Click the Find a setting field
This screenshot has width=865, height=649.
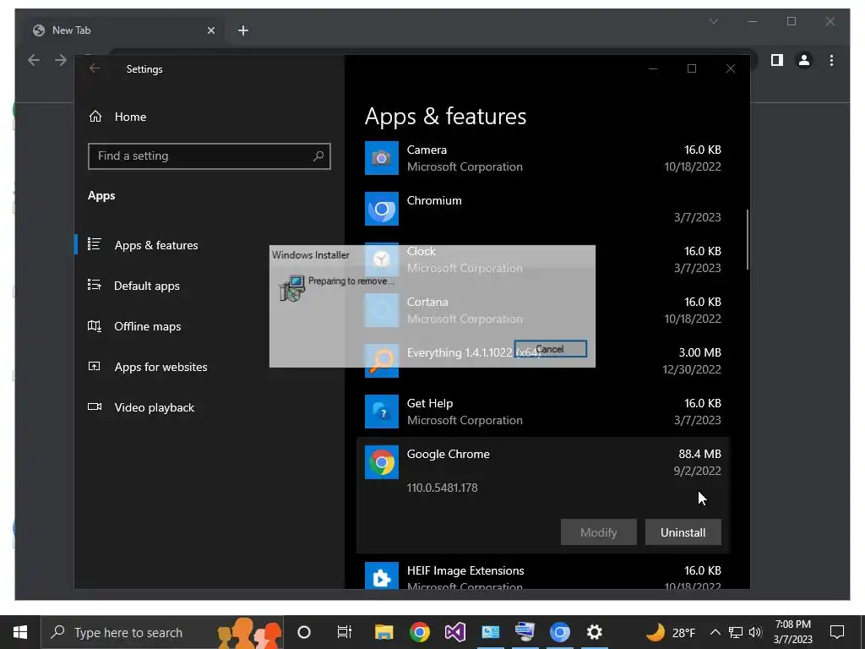209,156
